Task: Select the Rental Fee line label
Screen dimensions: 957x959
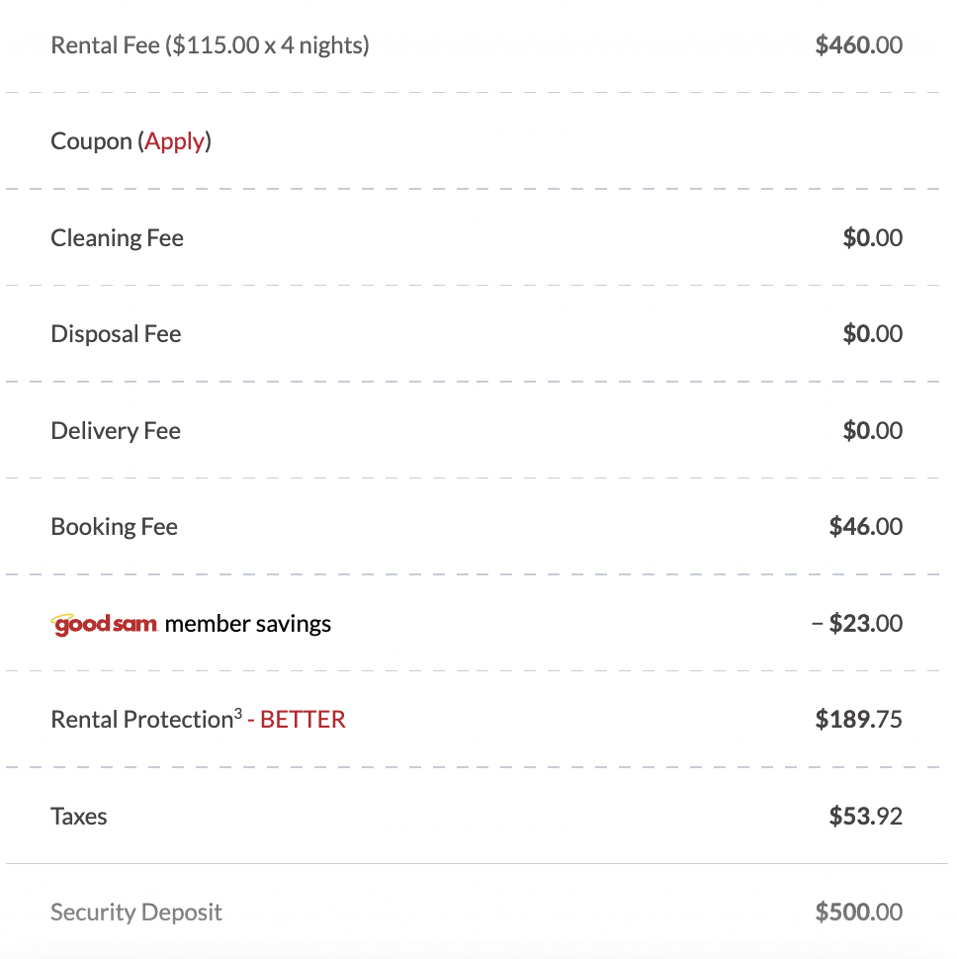Action: coord(210,45)
